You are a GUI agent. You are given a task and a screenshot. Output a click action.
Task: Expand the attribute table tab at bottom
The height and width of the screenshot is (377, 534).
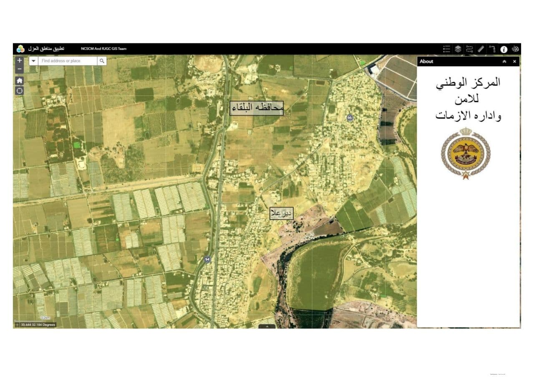[x=267, y=326]
